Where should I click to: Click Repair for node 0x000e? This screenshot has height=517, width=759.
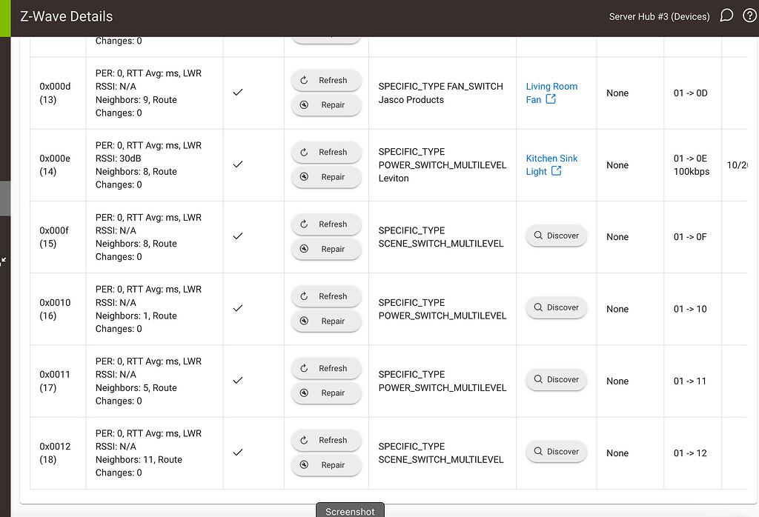point(326,177)
